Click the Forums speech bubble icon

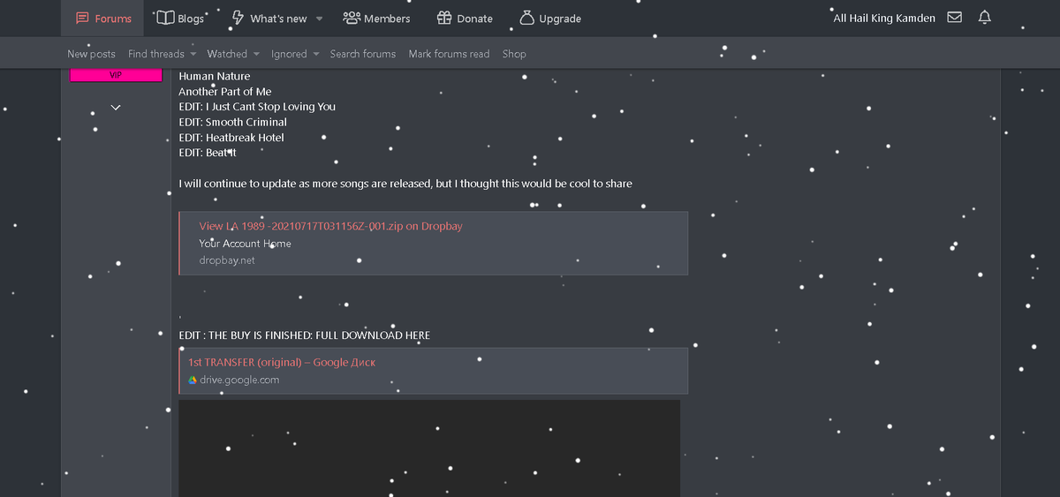pyautogui.click(x=82, y=18)
